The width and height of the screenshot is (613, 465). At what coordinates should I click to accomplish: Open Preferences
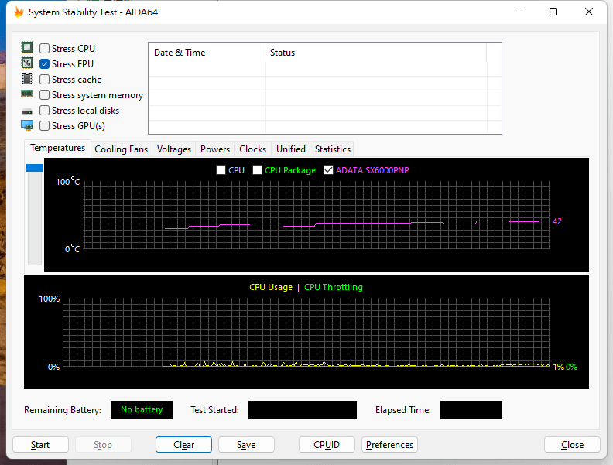pyautogui.click(x=389, y=445)
